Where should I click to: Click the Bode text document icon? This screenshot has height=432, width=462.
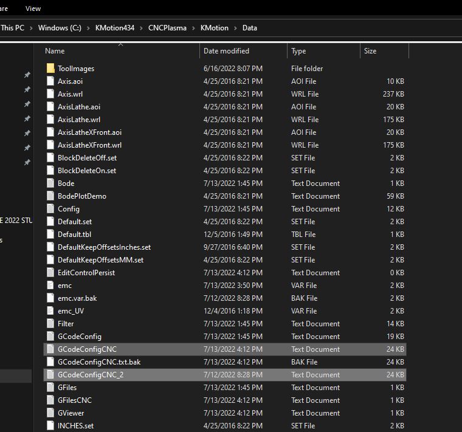point(50,183)
